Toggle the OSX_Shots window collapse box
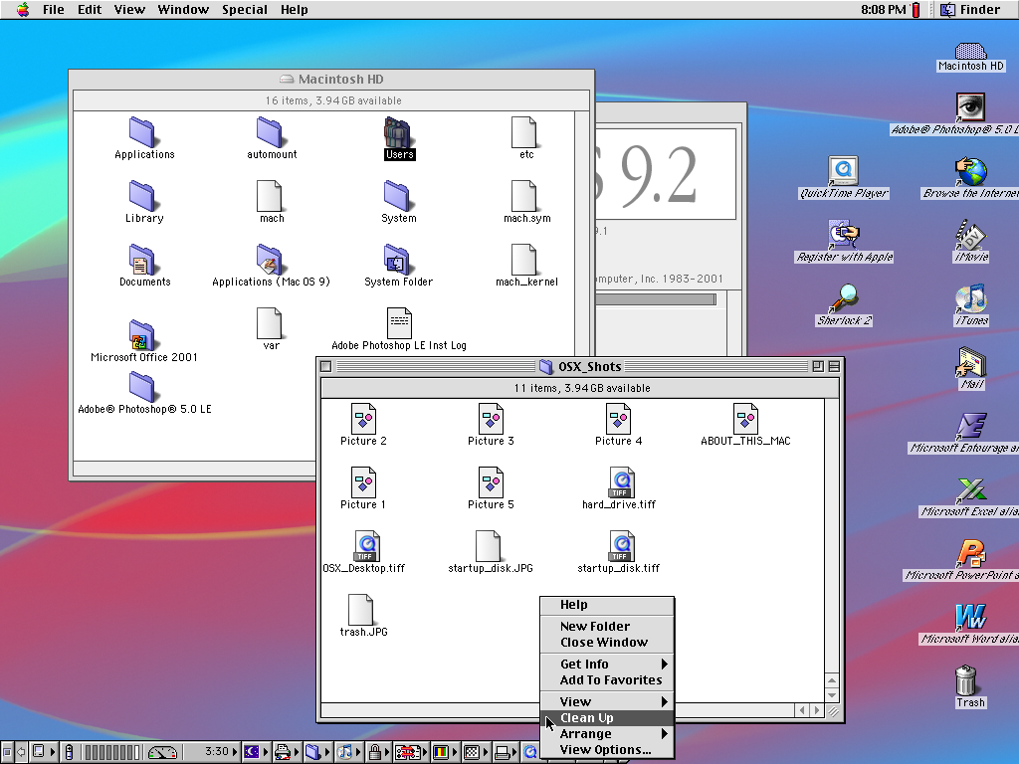Viewport: 1019px width, 764px height. coord(834,366)
